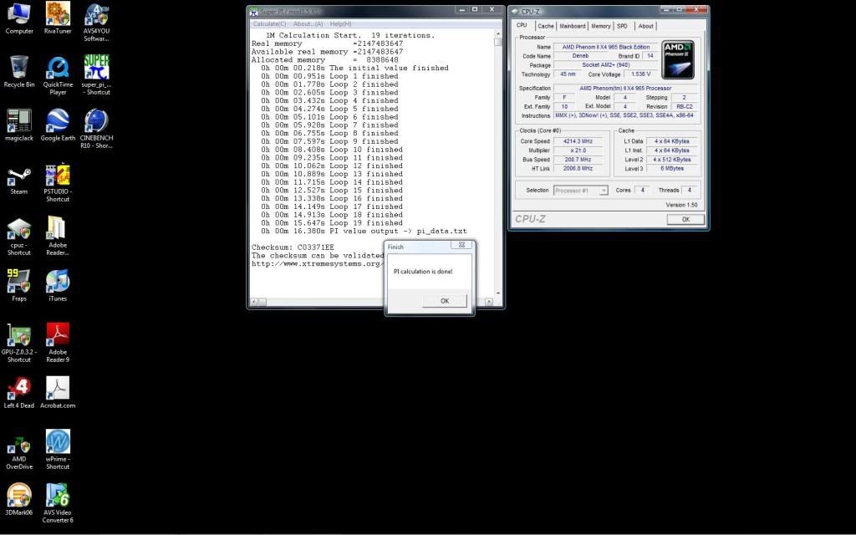Click the 'AMD Phenom II X4 965 Black Edition' name field
The width and height of the screenshot is (856, 535).
click(x=605, y=47)
